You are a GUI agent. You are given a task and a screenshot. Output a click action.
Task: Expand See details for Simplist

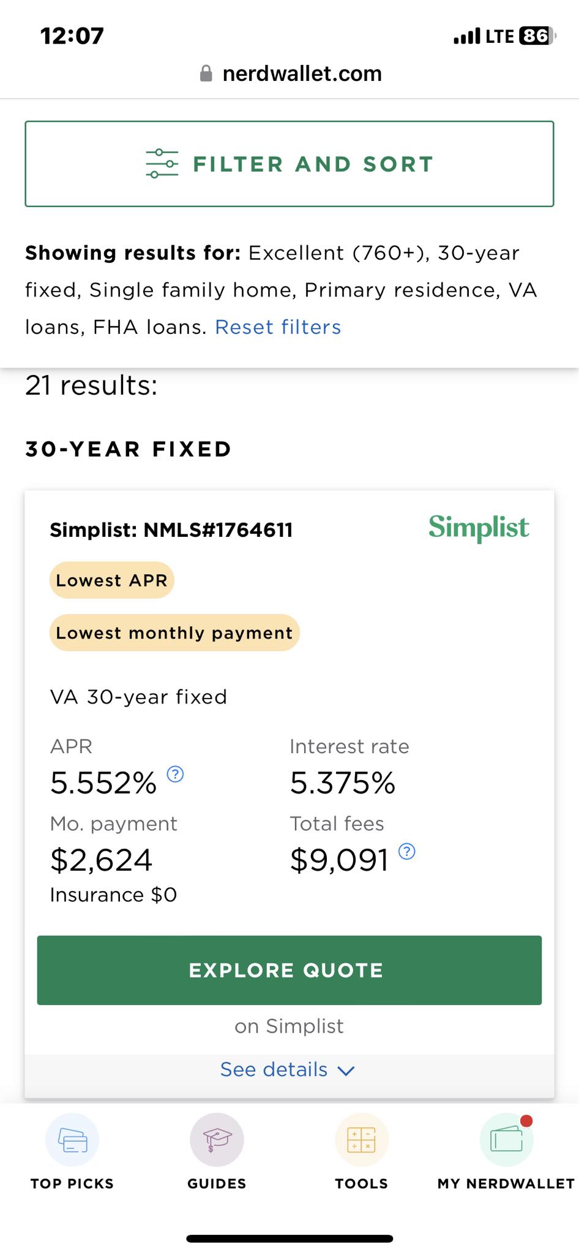(x=274, y=1069)
